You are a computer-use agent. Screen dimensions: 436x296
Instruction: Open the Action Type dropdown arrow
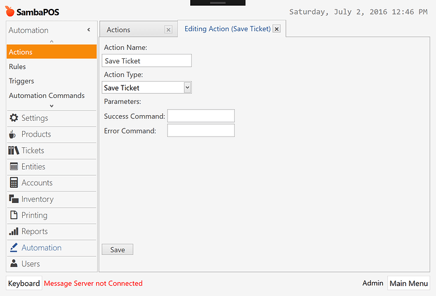pyautogui.click(x=188, y=87)
